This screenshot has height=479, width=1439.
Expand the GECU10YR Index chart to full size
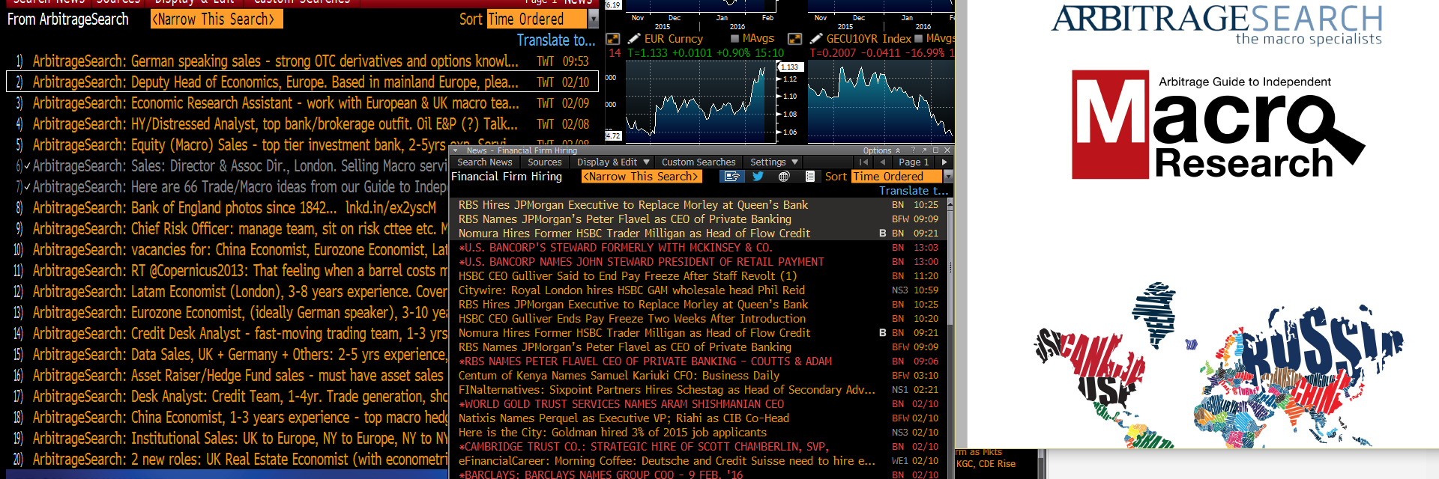(x=795, y=39)
